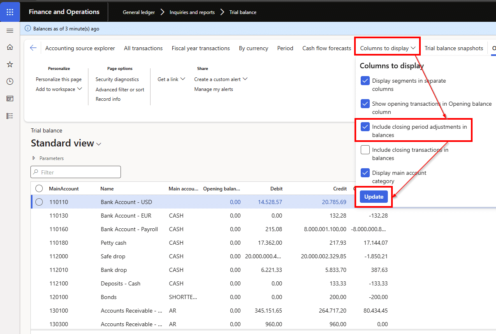This screenshot has width=496, height=334.
Task: Click Record info
Action: click(108, 99)
